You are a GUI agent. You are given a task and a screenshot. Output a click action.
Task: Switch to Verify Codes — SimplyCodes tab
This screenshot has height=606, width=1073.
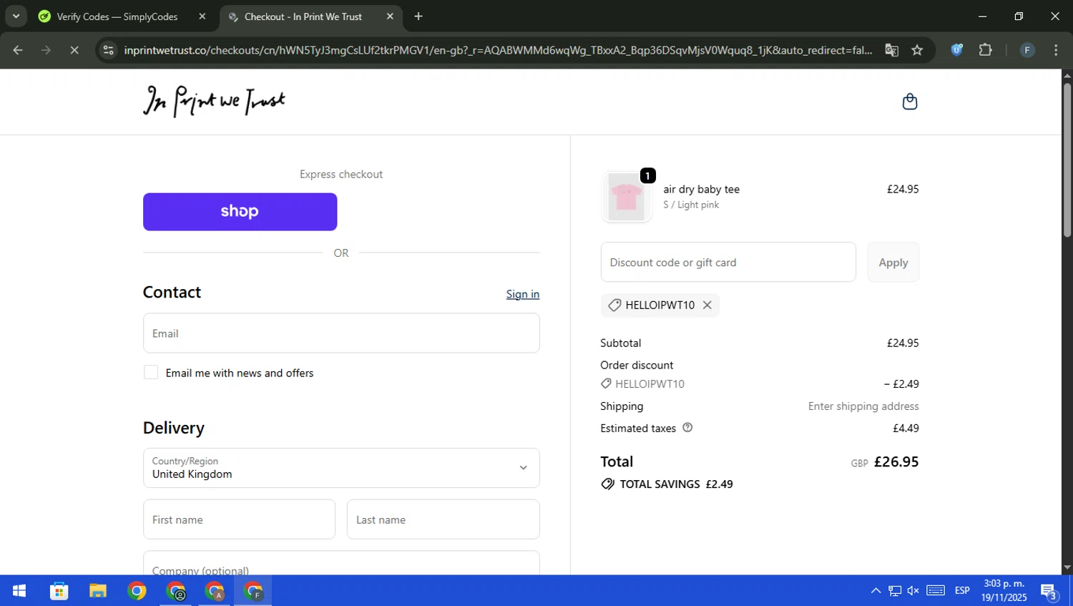123,16
